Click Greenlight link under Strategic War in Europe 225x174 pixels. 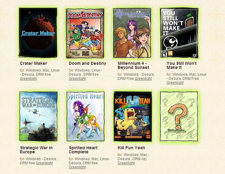click(44, 163)
